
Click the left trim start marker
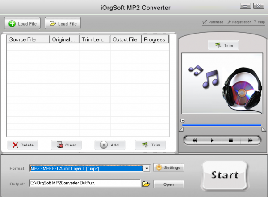pyautogui.click(x=181, y=129)
